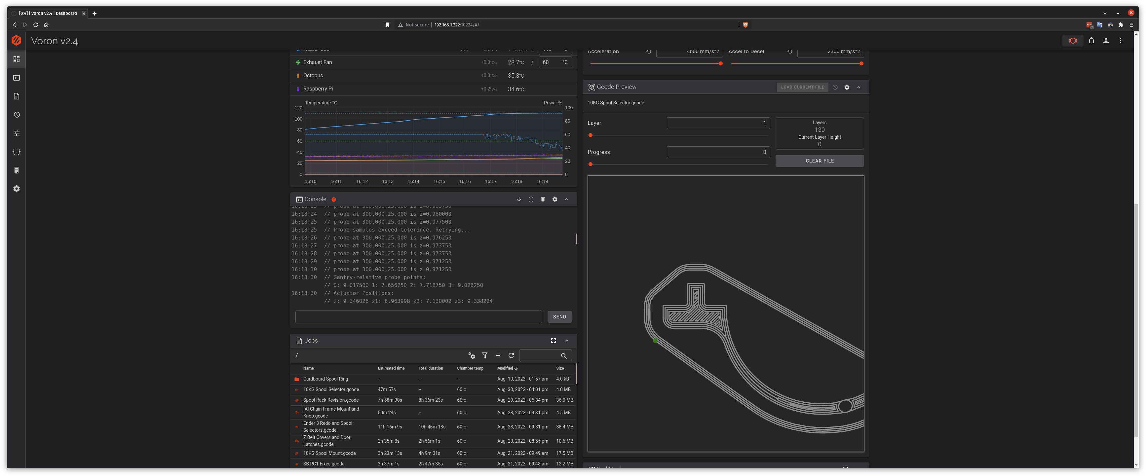1146x476 pixels.
Task: Collapse the Gcode Preview panel
Action: [859, 87]
